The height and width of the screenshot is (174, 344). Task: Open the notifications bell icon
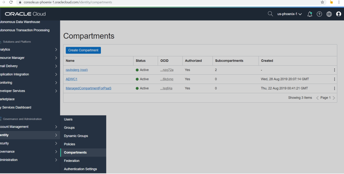[310, 14]
